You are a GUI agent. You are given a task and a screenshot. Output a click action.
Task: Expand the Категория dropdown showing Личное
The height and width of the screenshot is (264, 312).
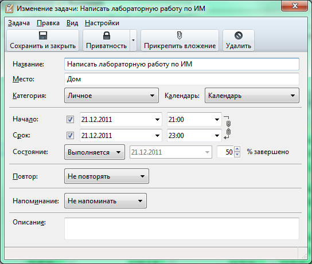tap(111, 96)
